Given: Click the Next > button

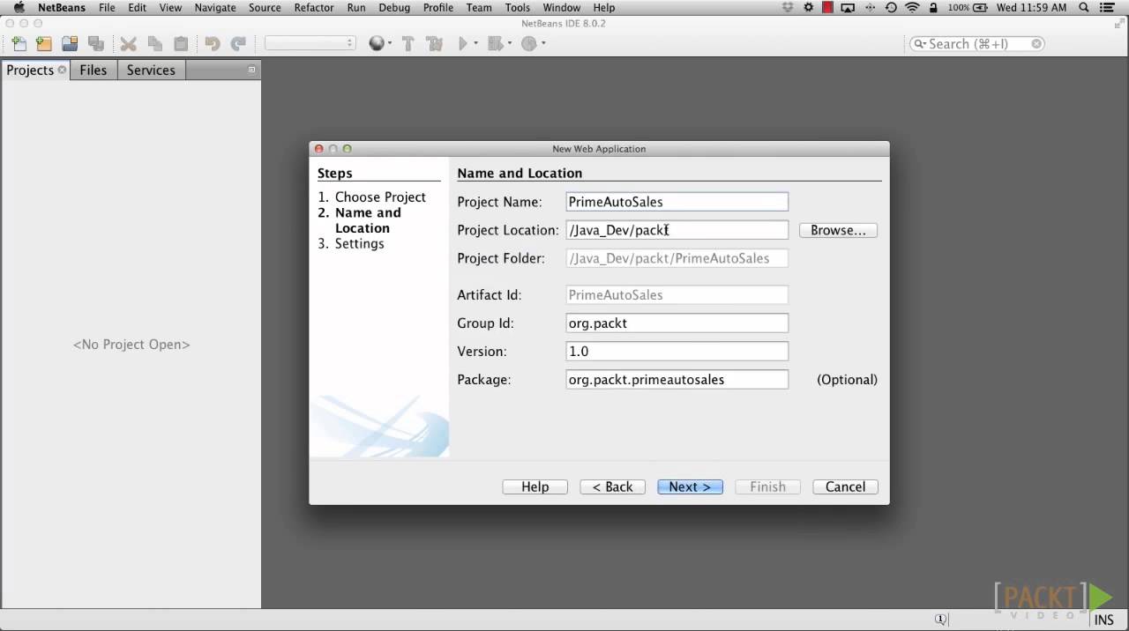Looking at the screenshot, I should (x=690, y=486).
